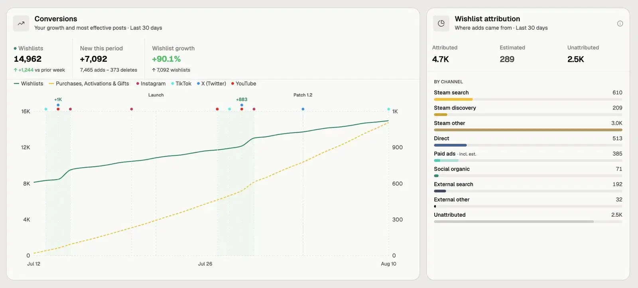Select the External other channel row

coord(528,203)
